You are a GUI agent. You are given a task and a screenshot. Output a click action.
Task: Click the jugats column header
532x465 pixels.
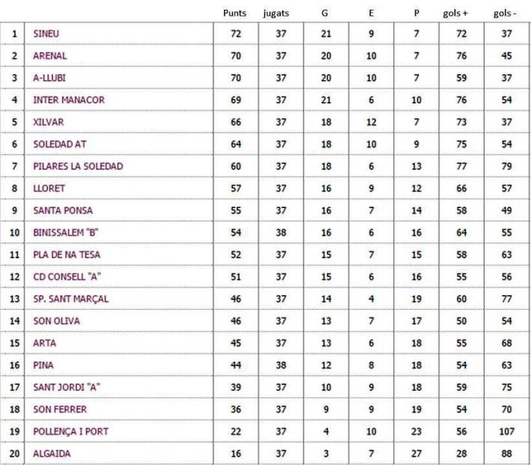[x=276, y=13]
